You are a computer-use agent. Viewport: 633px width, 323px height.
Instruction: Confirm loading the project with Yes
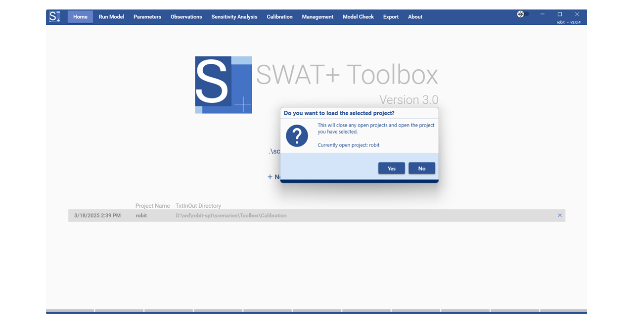391,168
